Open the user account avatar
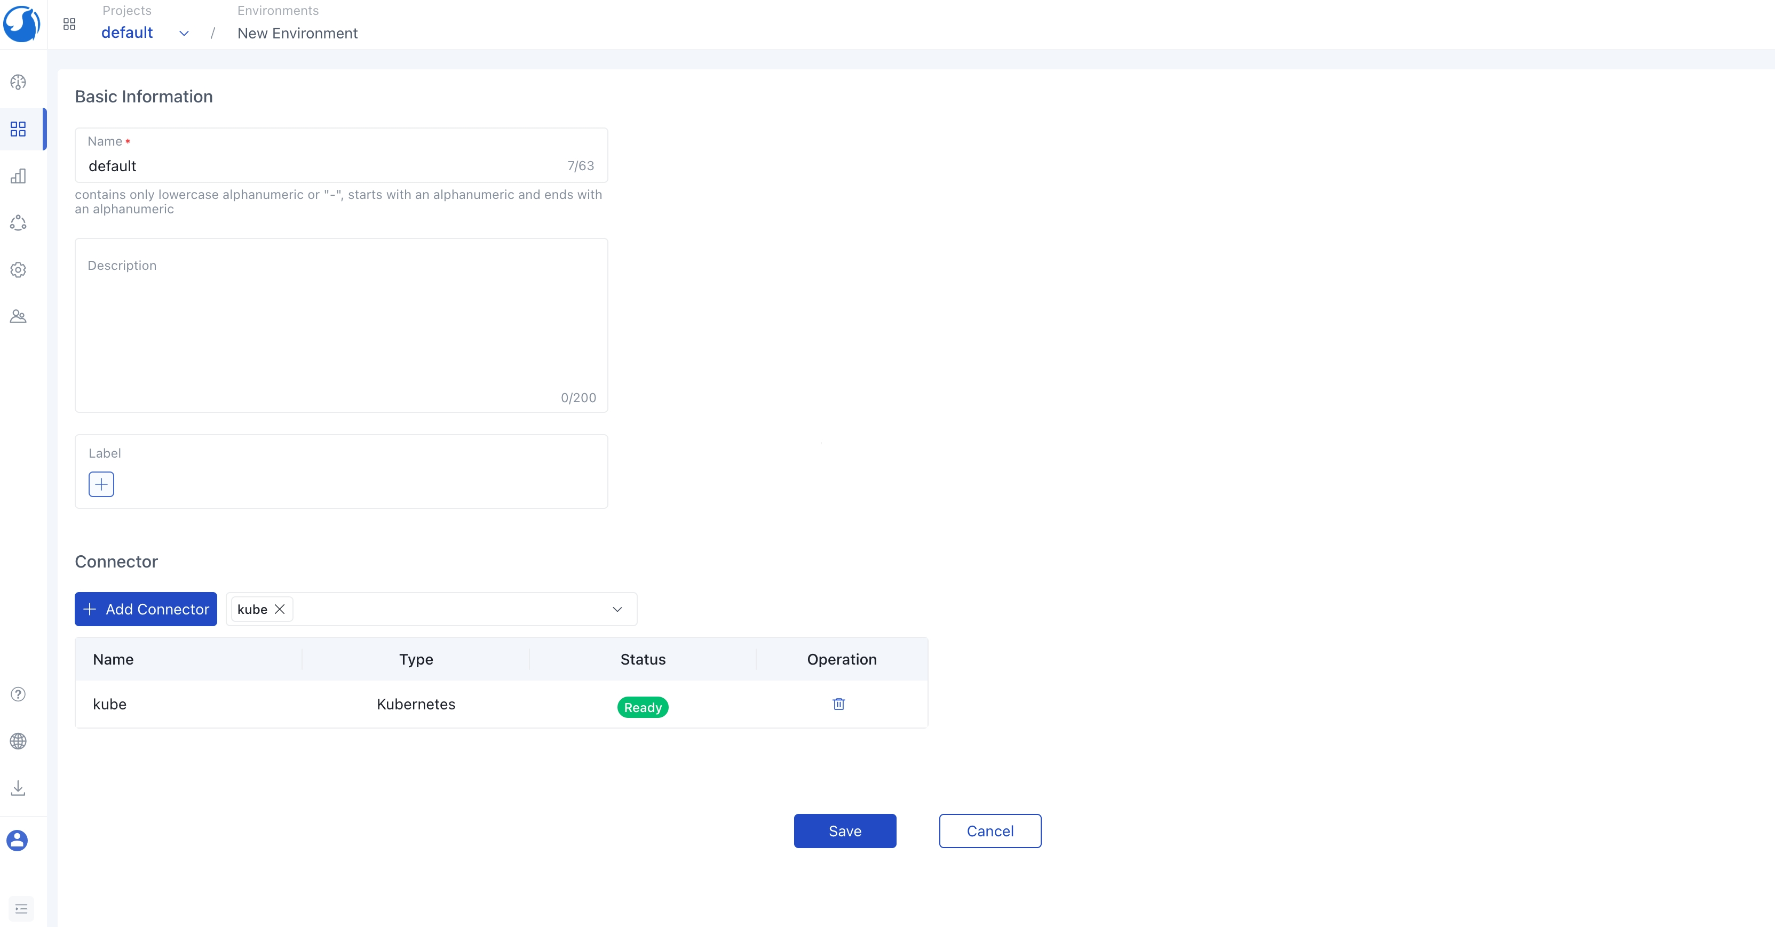 [x=17, y=840]
